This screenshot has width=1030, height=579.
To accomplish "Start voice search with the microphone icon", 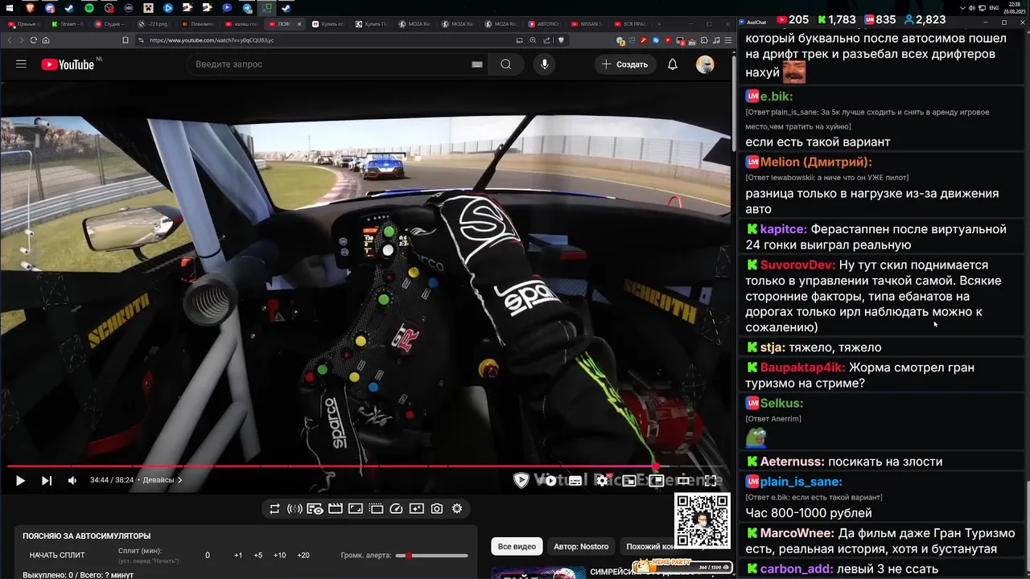I will [x=545, y=64].
